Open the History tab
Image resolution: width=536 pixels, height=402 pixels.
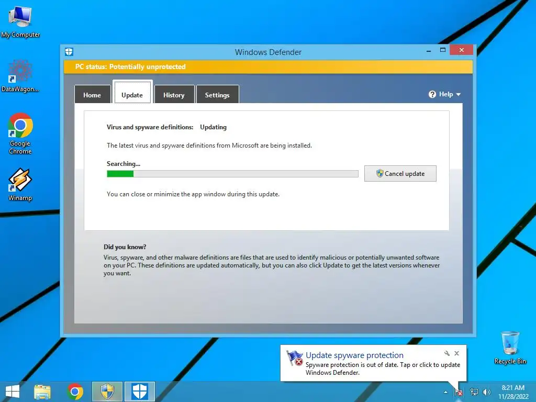[174, 95]
